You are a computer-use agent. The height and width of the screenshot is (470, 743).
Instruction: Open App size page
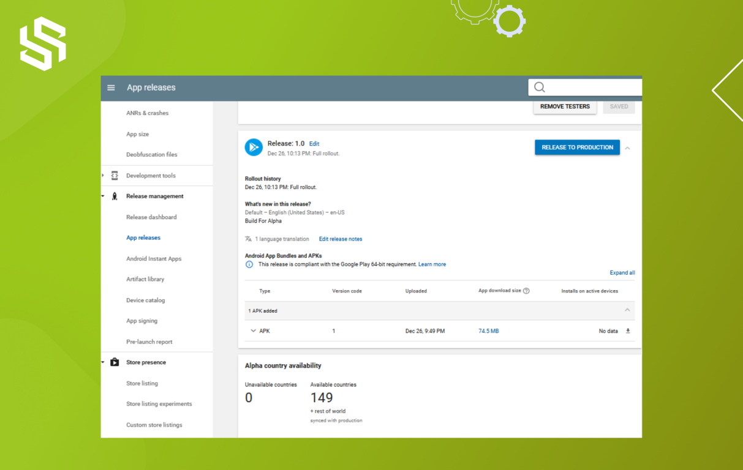(137, 134)
